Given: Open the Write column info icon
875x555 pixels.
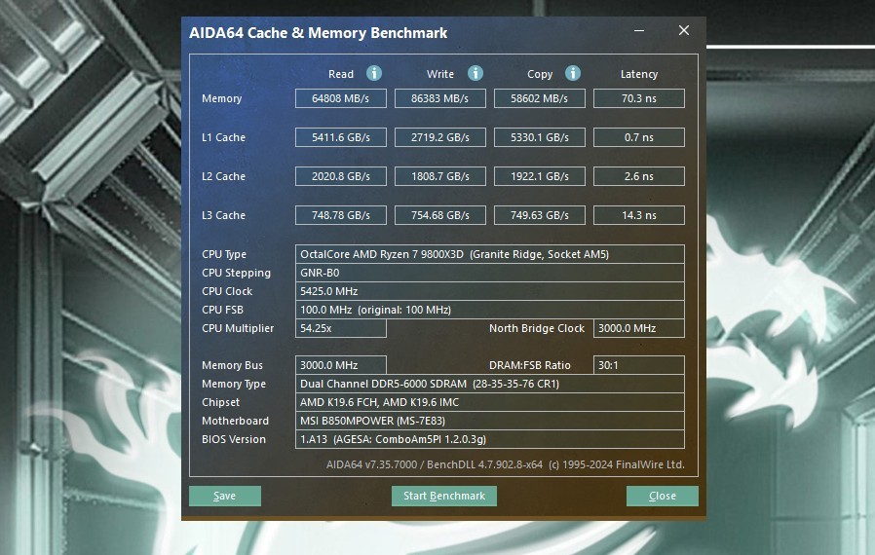Looking at the screenshot, I should click(x=475, y=73).
